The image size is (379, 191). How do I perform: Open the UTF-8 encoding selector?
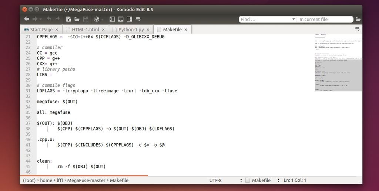pyautogui.click(x=226, y=180)
